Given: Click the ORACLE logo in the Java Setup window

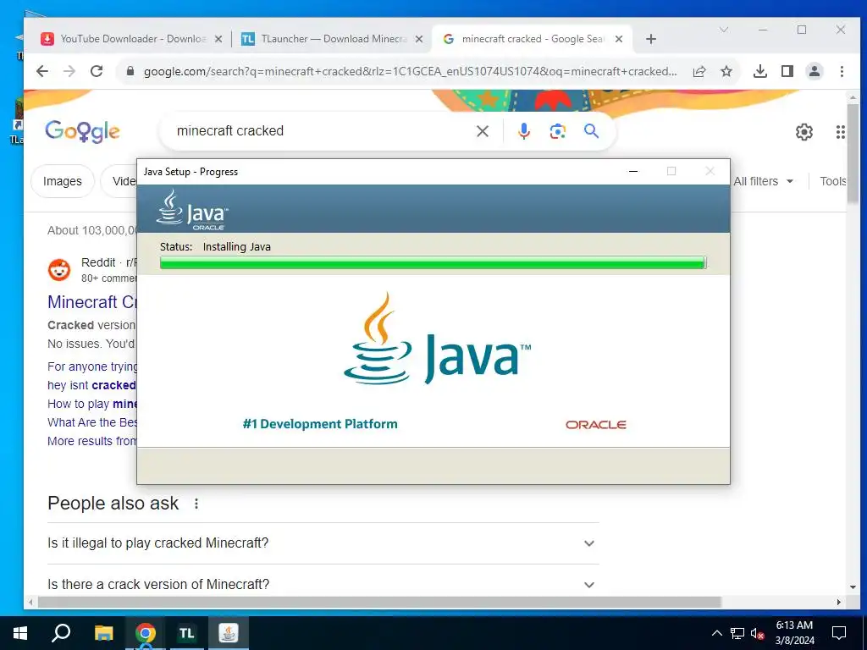Looking at the screenshot, I should coord(595,425).
